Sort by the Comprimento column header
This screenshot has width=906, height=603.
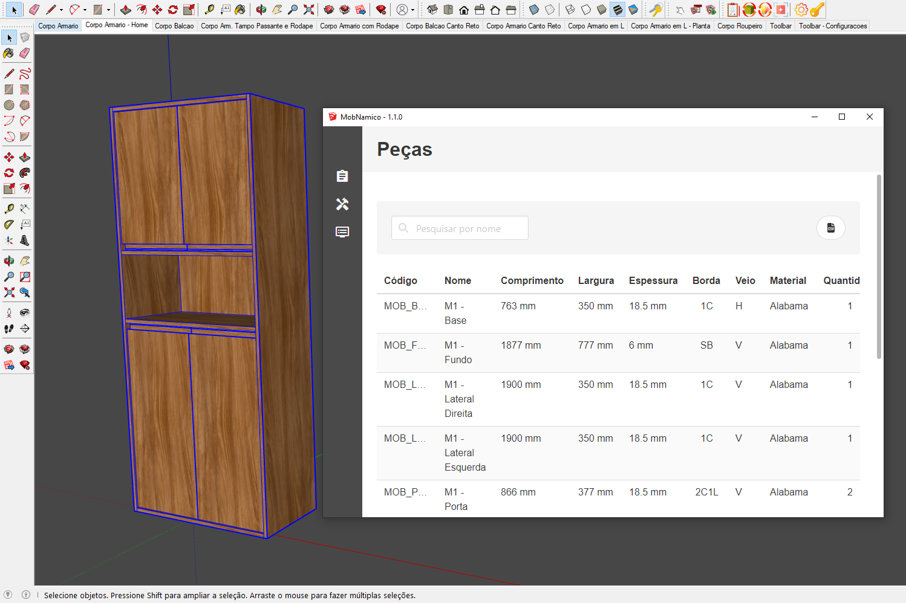click(532, 280)
